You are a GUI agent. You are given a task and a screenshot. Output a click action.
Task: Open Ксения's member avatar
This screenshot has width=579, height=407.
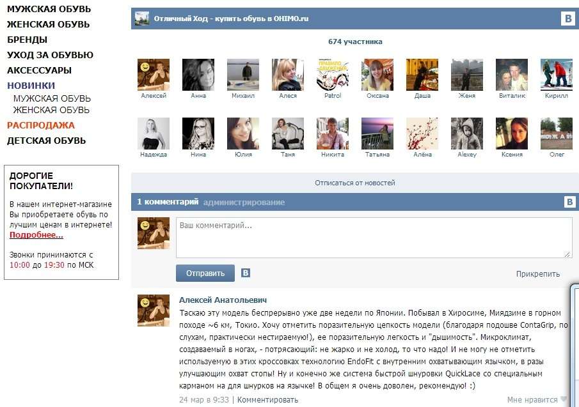(x=512, y=134)
